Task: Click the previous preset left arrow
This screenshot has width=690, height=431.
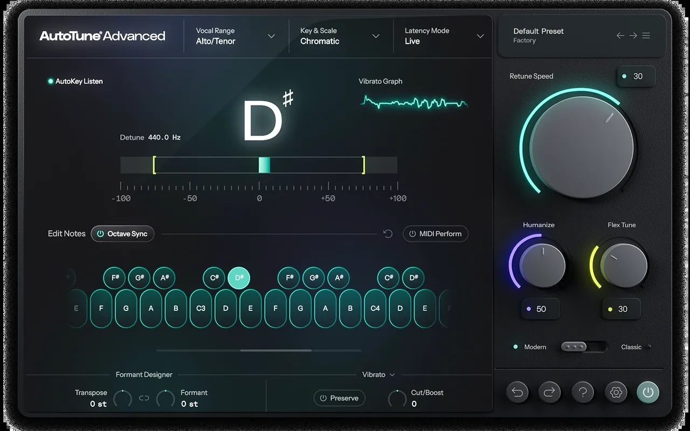Action: pyautogui.click(x=620, y=36)
